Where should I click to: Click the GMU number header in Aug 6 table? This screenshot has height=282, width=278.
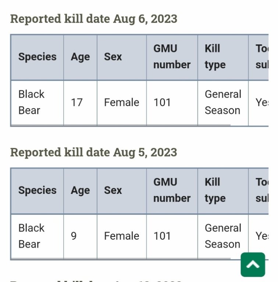coord(172,57)
